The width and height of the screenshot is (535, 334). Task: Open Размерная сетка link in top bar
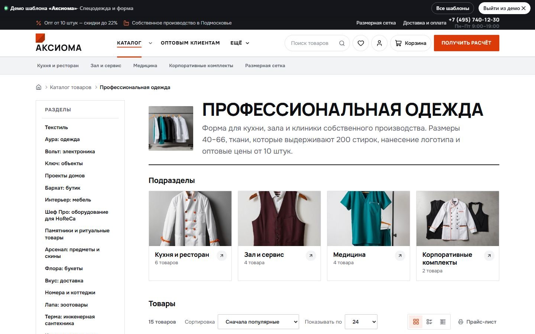pos(376,23)
